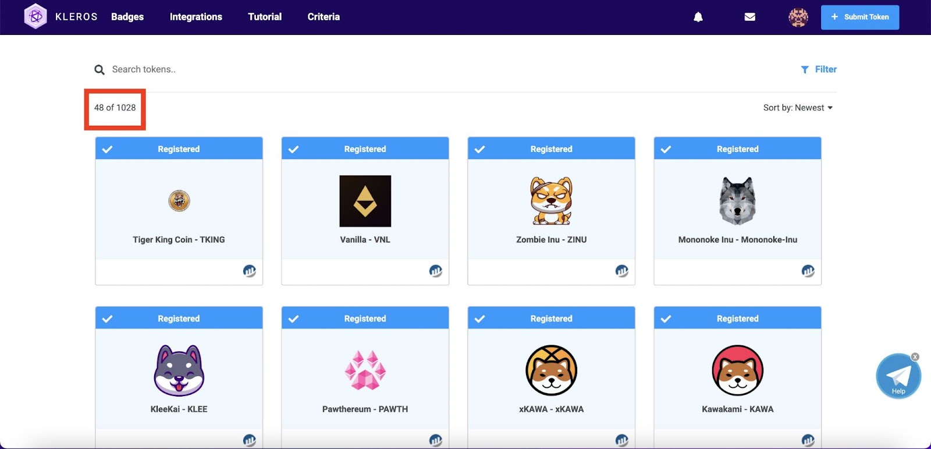
Task: Click the Filter link
Action: point(826,69)
